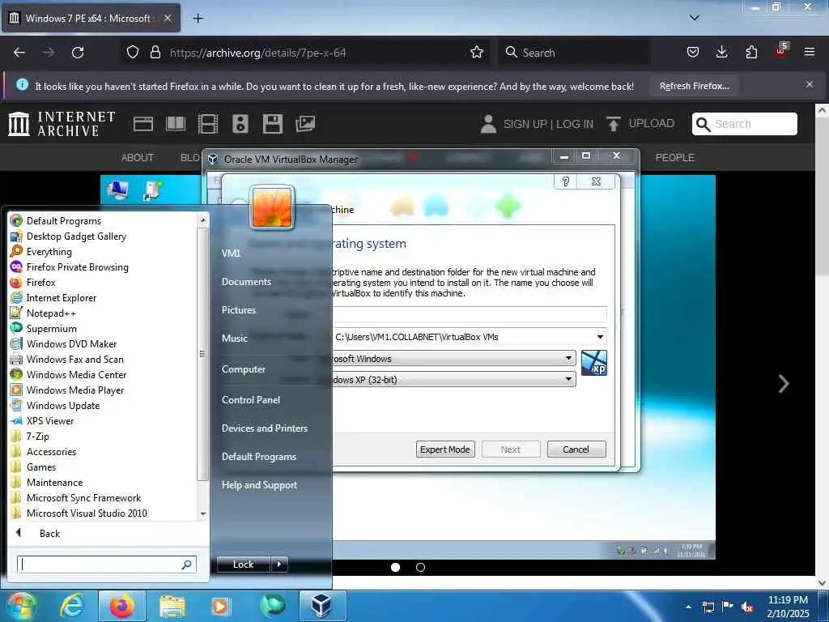Dismiss the Firefox refresh notification bar

(810, 84)
